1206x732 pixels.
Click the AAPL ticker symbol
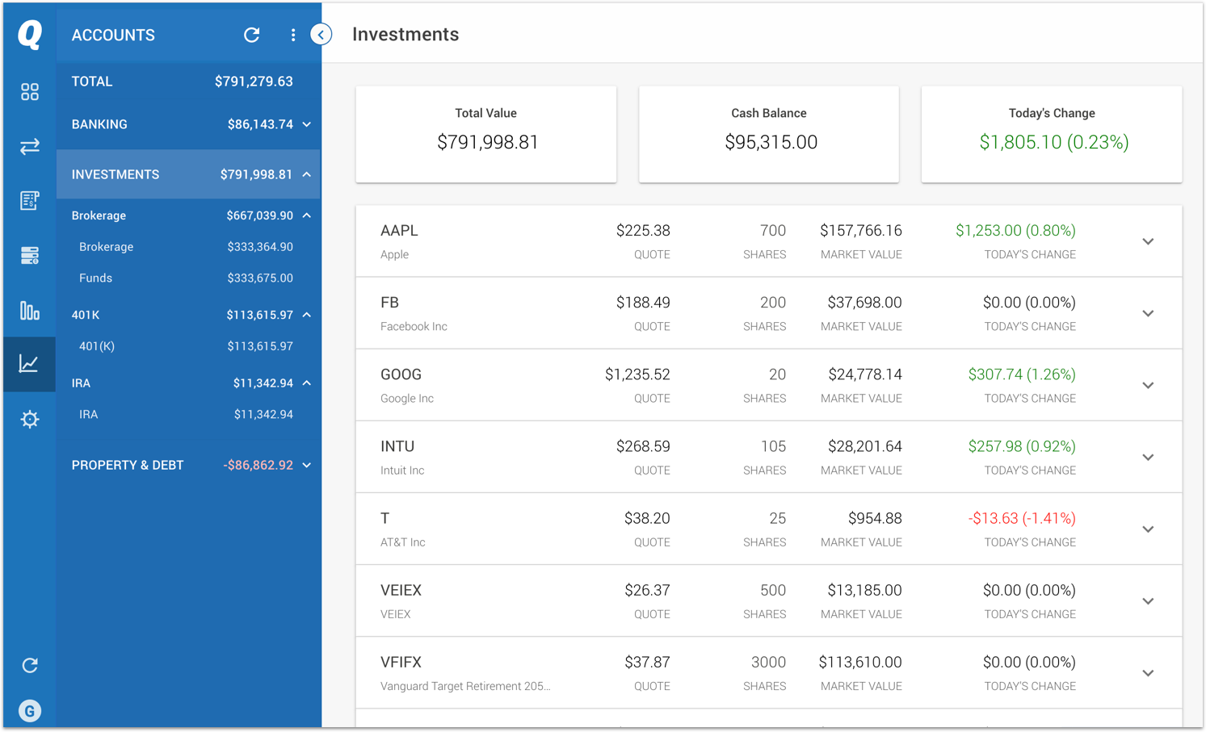click(399, 231)
